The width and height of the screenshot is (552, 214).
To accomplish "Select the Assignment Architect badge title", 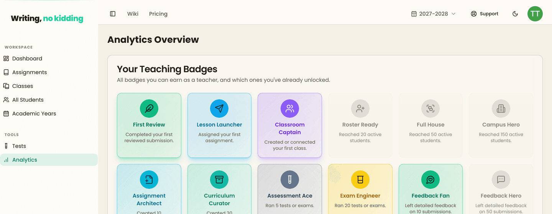I will 149,199.
